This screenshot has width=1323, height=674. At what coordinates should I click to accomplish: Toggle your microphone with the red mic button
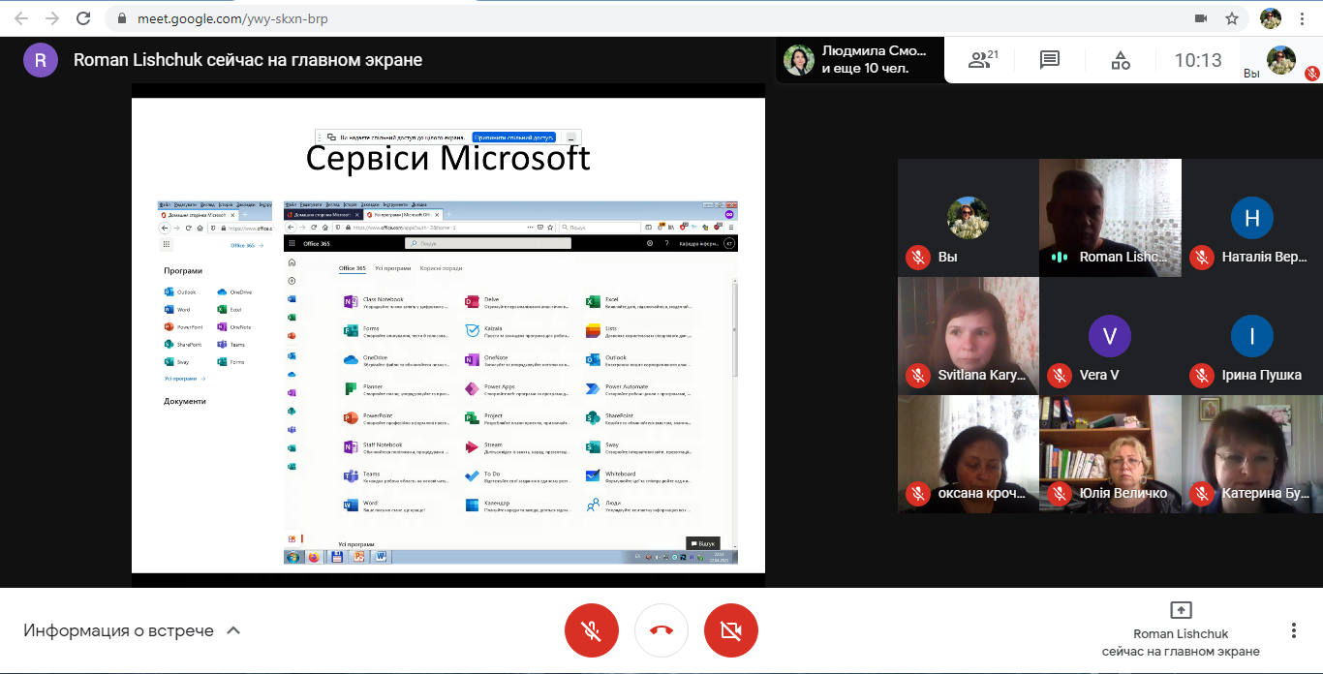tap(591, 630)
